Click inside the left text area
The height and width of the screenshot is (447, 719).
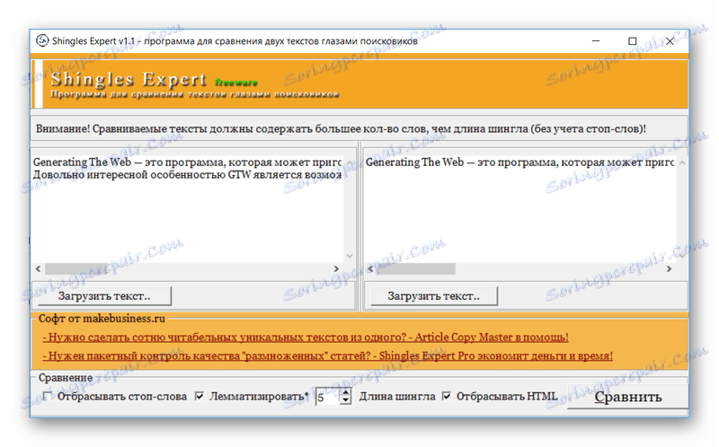(187, 211)
